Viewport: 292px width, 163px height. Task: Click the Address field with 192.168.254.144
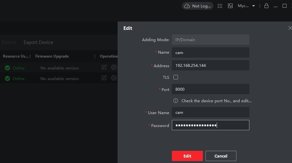pyautogui.click(x=210, y=65)
